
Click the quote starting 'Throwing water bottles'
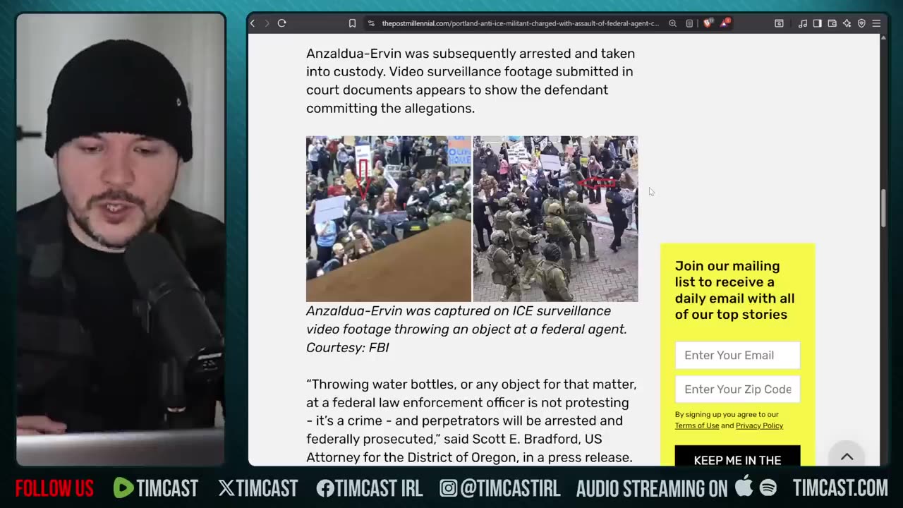click(471, 421)
